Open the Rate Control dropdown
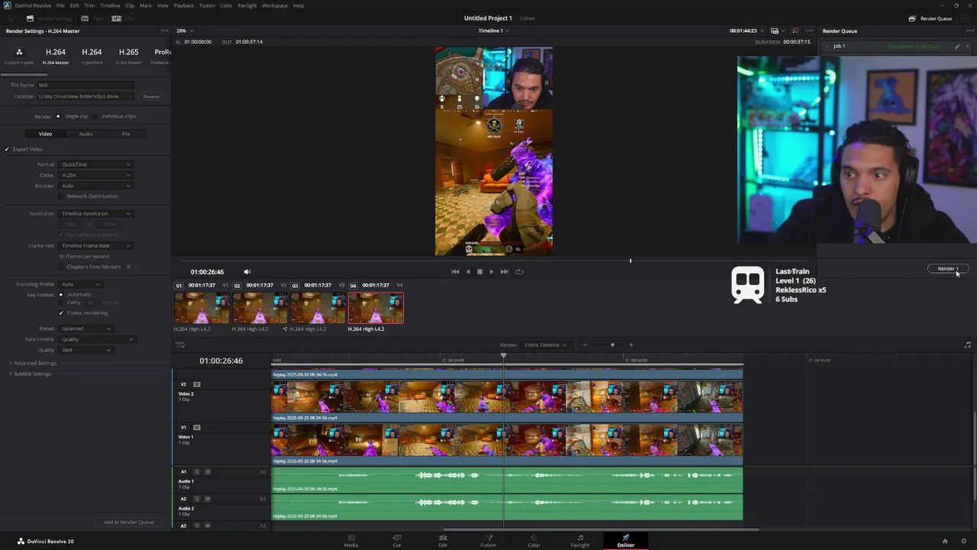 point(96,339)
